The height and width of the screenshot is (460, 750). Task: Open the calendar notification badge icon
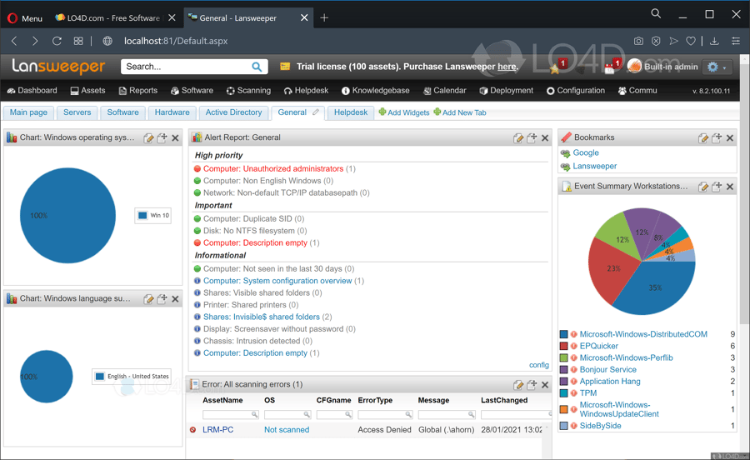pos(612,67)
